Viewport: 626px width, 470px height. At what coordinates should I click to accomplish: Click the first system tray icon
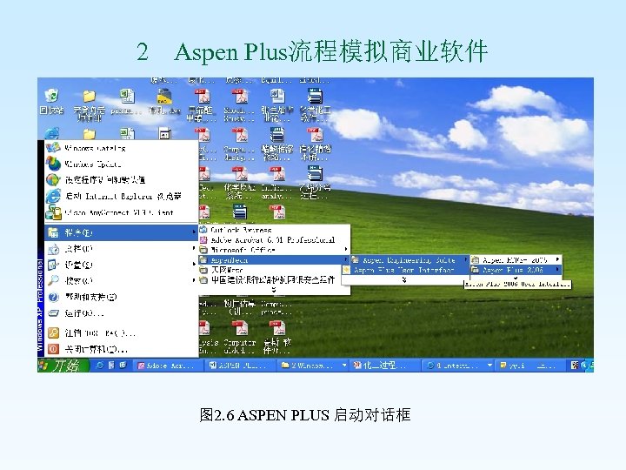coord(575,366)
